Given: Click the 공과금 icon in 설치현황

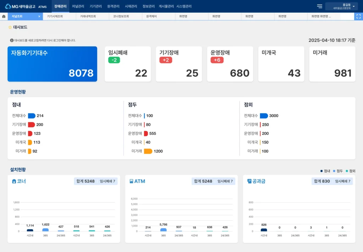Looking at the screenshot, I should [x=249, y=181].
